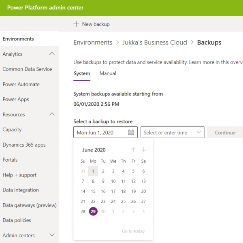Image resolution: width=243 pixels, height=243 pixels.
Task: Pick June 9 in the calendar
Action: click(103, 181)
